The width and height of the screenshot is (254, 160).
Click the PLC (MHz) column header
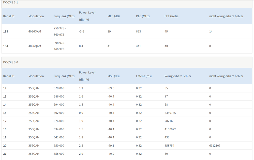coord(143,16)
